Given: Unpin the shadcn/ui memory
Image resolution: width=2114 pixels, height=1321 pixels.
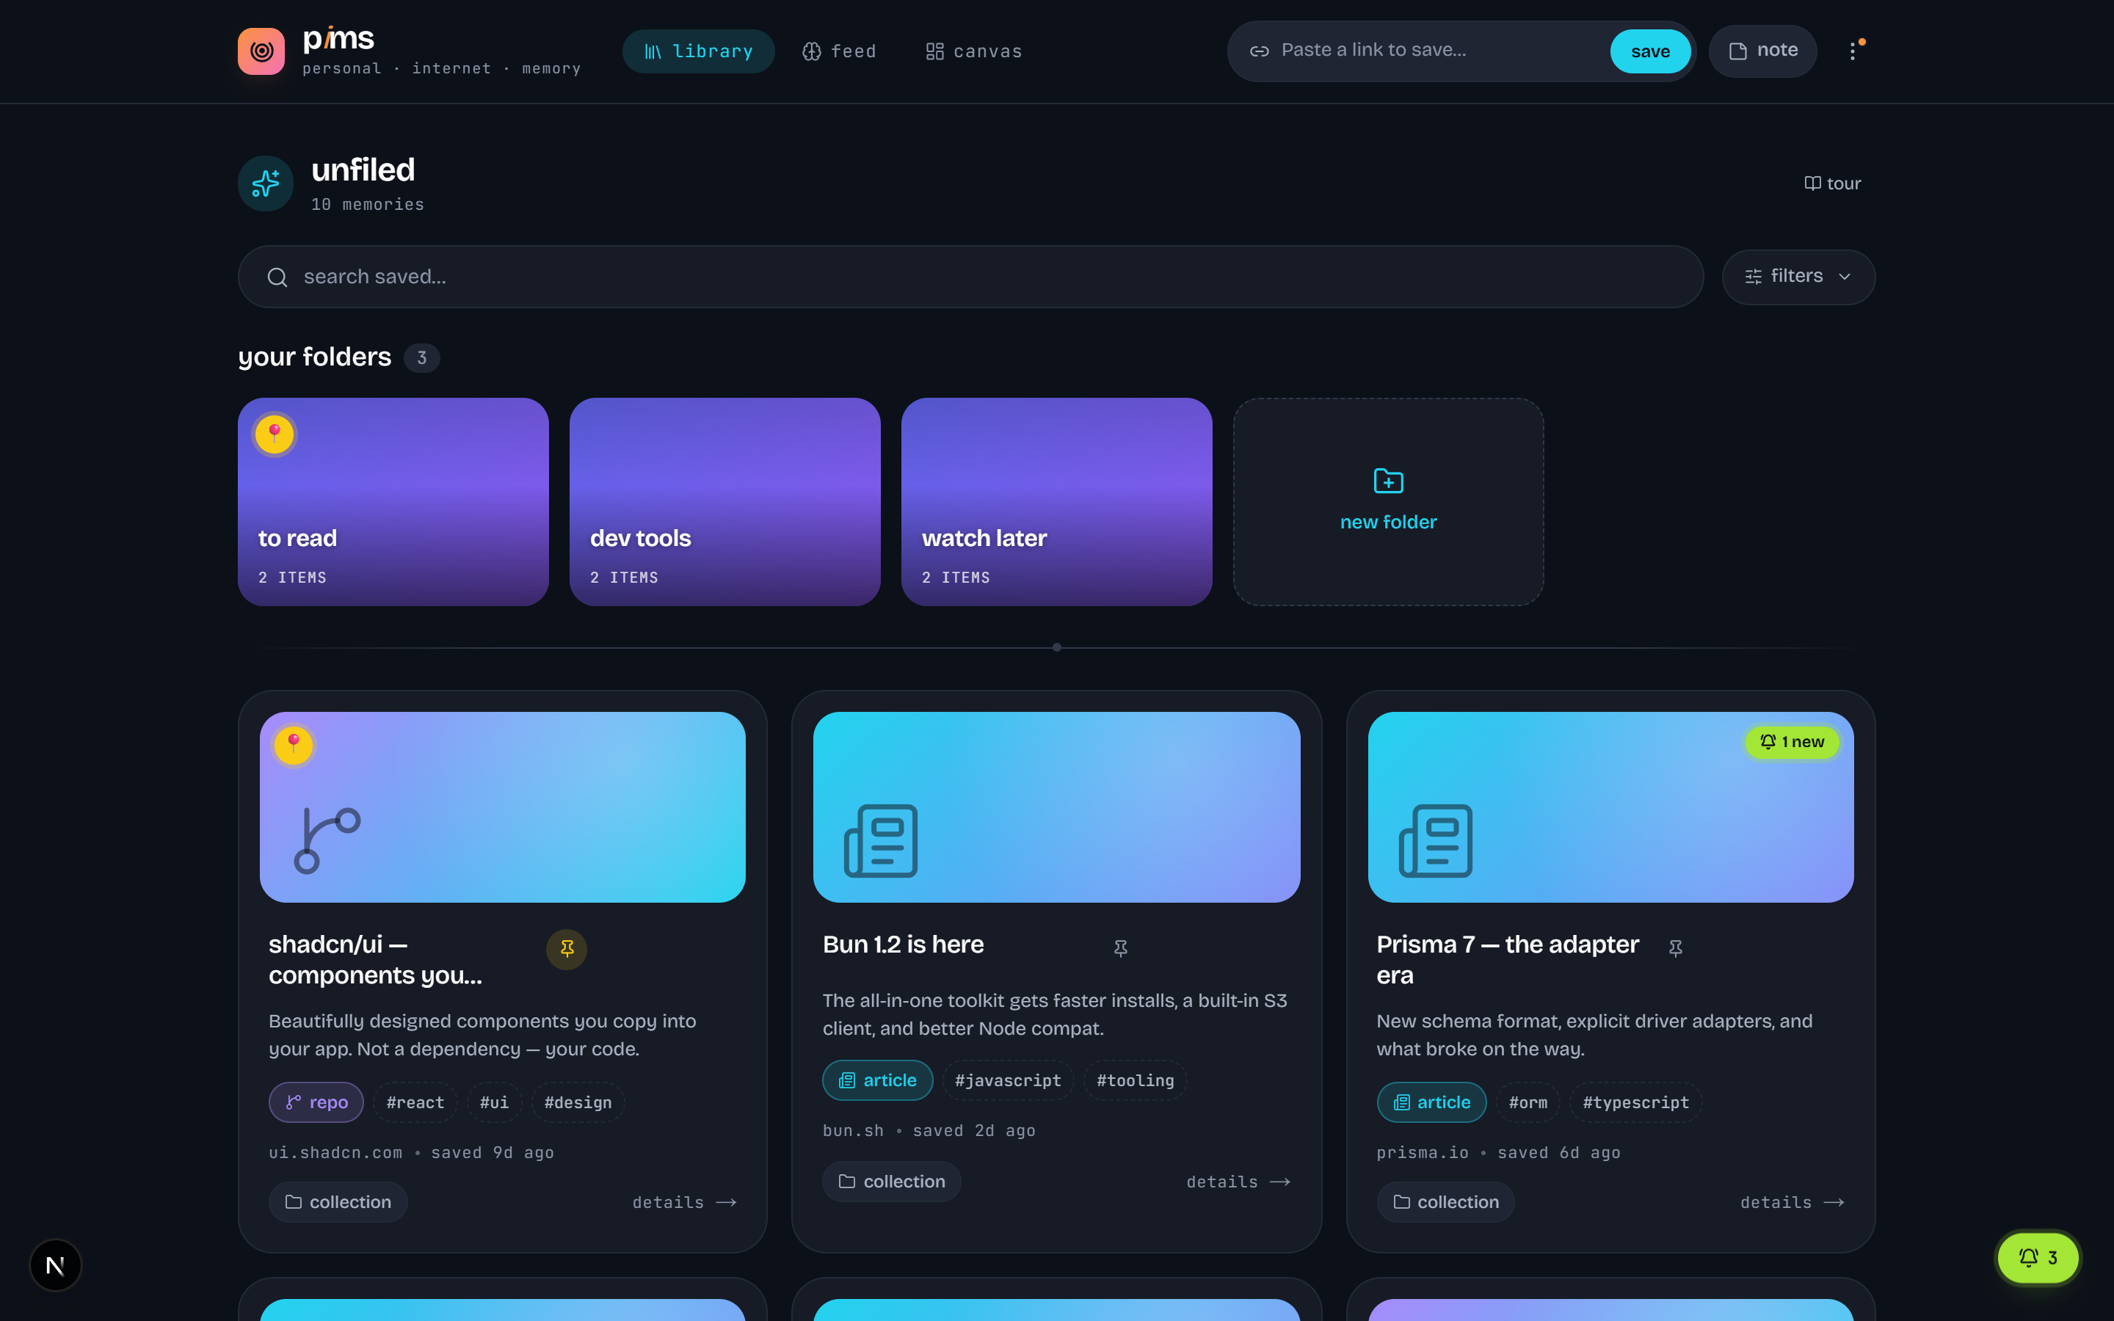Looking at the screenshot, I should (x=567, y=949).
